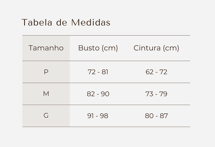
Task: Click the word "Medidas" in the title
Action: [91, 23]
